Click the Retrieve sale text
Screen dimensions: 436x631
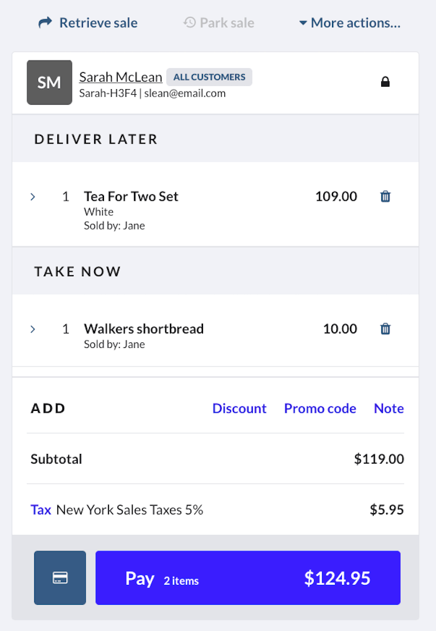click(98, 23)
